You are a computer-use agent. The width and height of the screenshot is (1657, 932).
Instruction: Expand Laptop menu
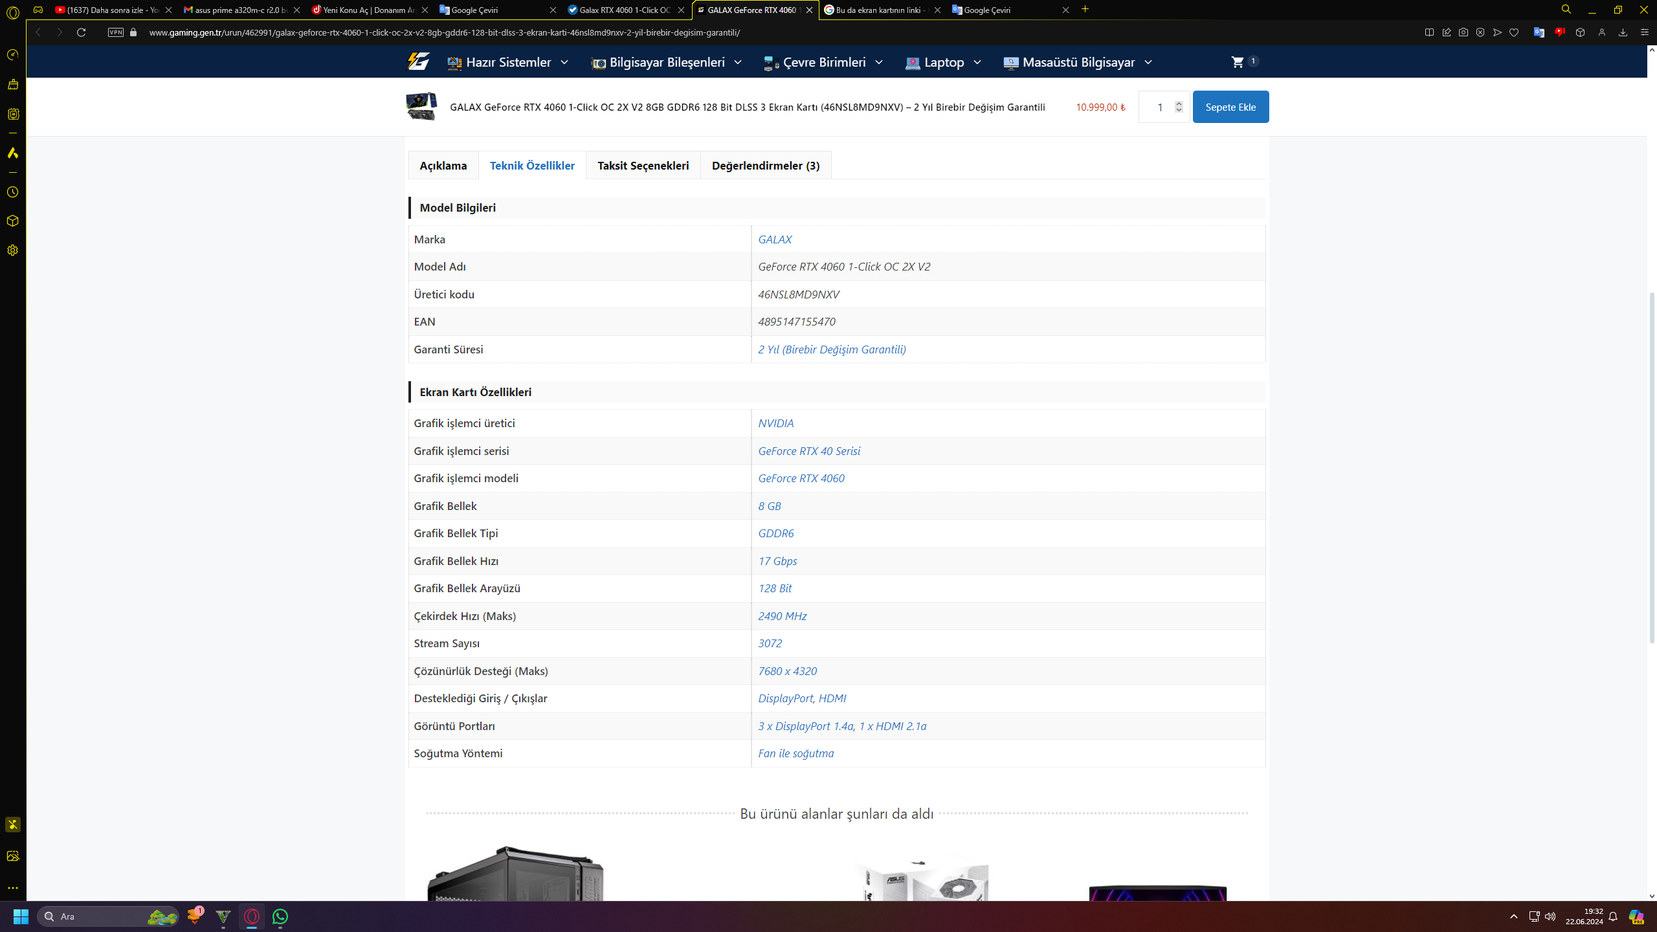point(943,62)
